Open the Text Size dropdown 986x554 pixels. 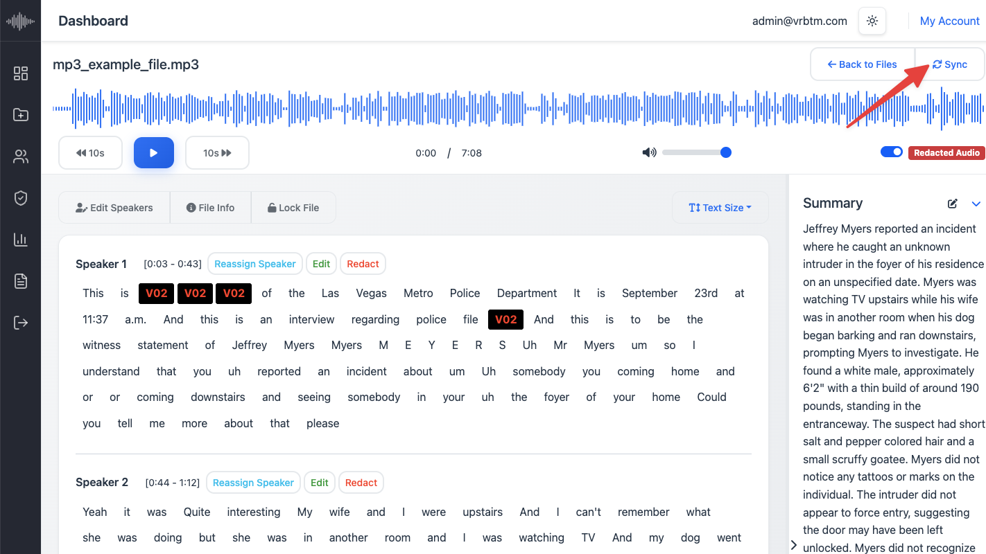tap(720, 208)
